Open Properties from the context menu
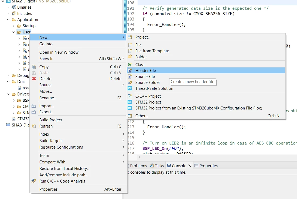This screenshot has height=199, width=297. pyautogui.click(x=78, y=189)
